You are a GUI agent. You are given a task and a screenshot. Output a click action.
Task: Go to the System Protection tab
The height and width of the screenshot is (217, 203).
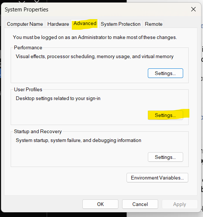(121, 24)
